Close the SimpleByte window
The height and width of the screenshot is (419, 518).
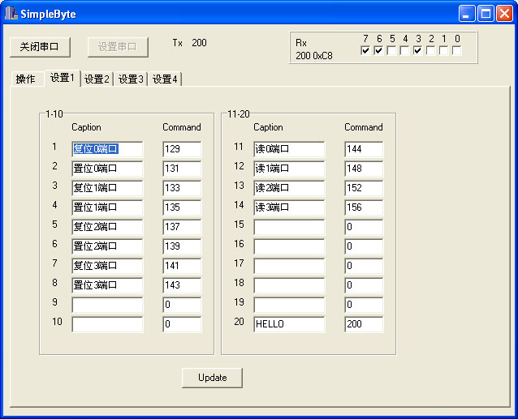point(504,14)
